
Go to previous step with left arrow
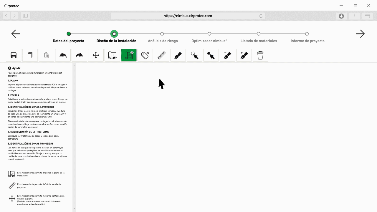click(16, 34)
